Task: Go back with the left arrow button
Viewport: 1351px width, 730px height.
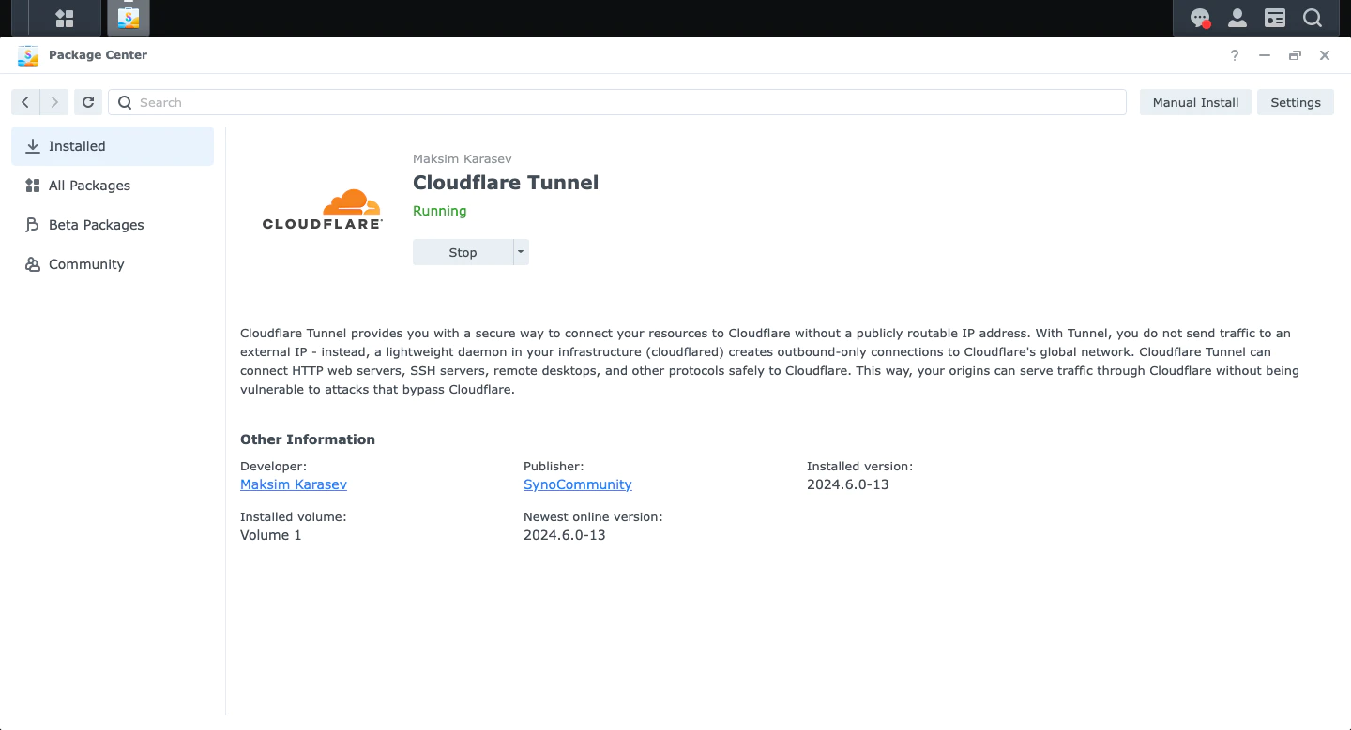Action: coord(25,102)
